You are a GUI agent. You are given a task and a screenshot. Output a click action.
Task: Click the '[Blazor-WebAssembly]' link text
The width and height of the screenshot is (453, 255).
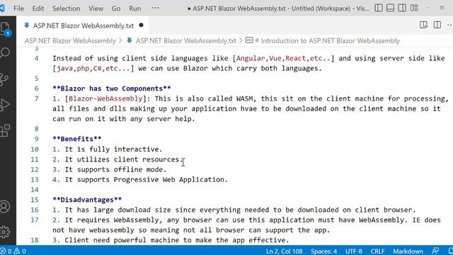(105, 98)
